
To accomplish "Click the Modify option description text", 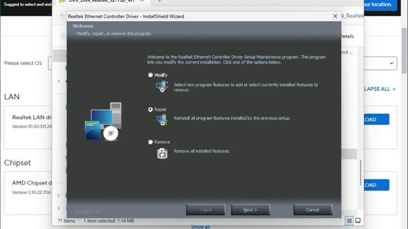I will coord(245,87).
